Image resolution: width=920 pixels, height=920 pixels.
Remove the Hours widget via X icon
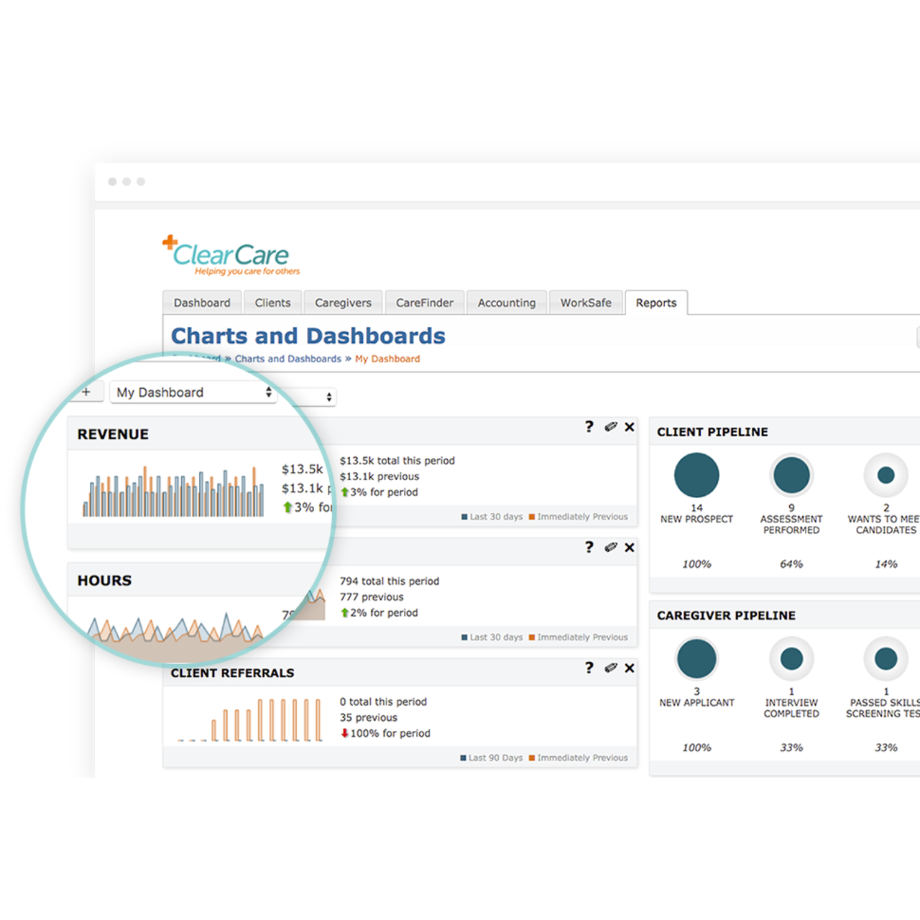coord(630,548)
